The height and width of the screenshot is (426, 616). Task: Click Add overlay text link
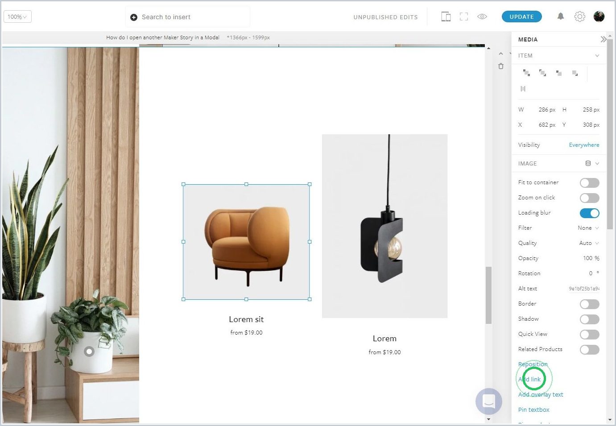coord(540,394)
